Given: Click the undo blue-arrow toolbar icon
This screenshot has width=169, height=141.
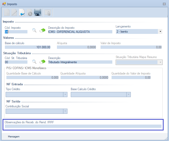Looking at the screenshot, I should (22, 13).
